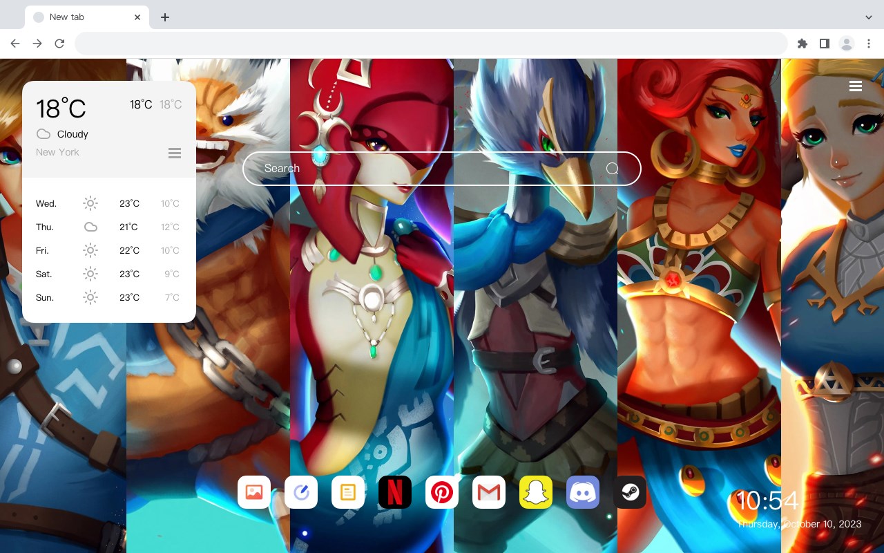Launch the Steam shortcut
Viewport: 884px width, 553px height.
pyautogui.click(x=630, y=492)
